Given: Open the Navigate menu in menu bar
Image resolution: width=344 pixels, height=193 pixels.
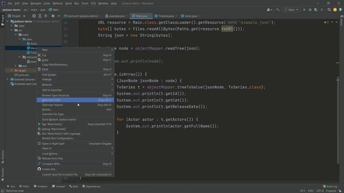Looking at the screenshot, I should pyautogui.click(x=35, y=3).
